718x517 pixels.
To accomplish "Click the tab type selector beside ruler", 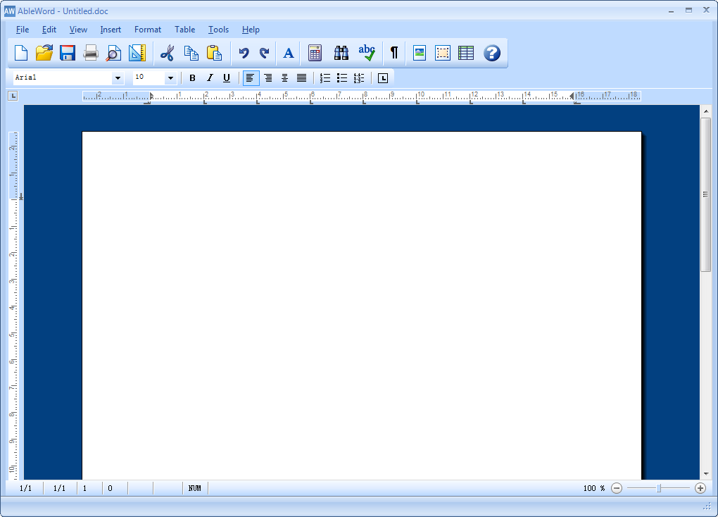I will coord(13,96).
